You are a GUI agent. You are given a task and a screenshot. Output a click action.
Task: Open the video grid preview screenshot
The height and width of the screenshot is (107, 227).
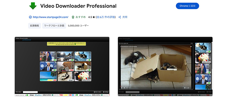[62, 66]
